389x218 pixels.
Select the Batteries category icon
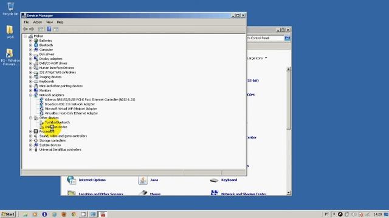36,41
